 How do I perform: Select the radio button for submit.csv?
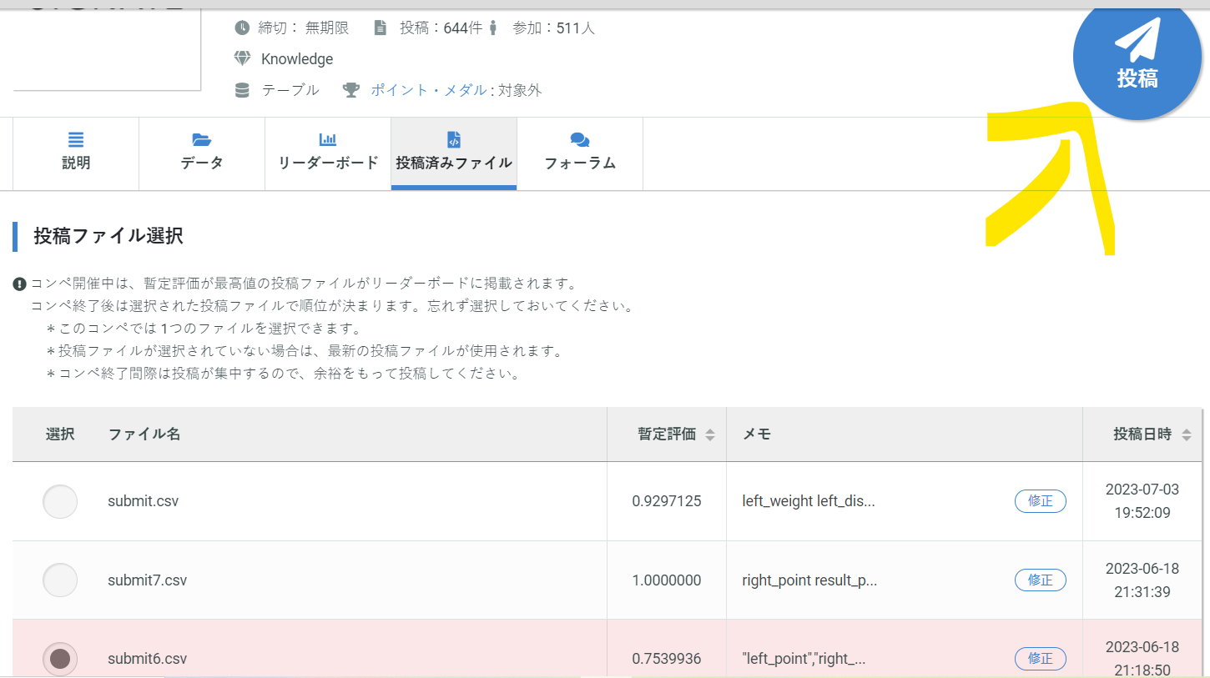click(59, 500)
